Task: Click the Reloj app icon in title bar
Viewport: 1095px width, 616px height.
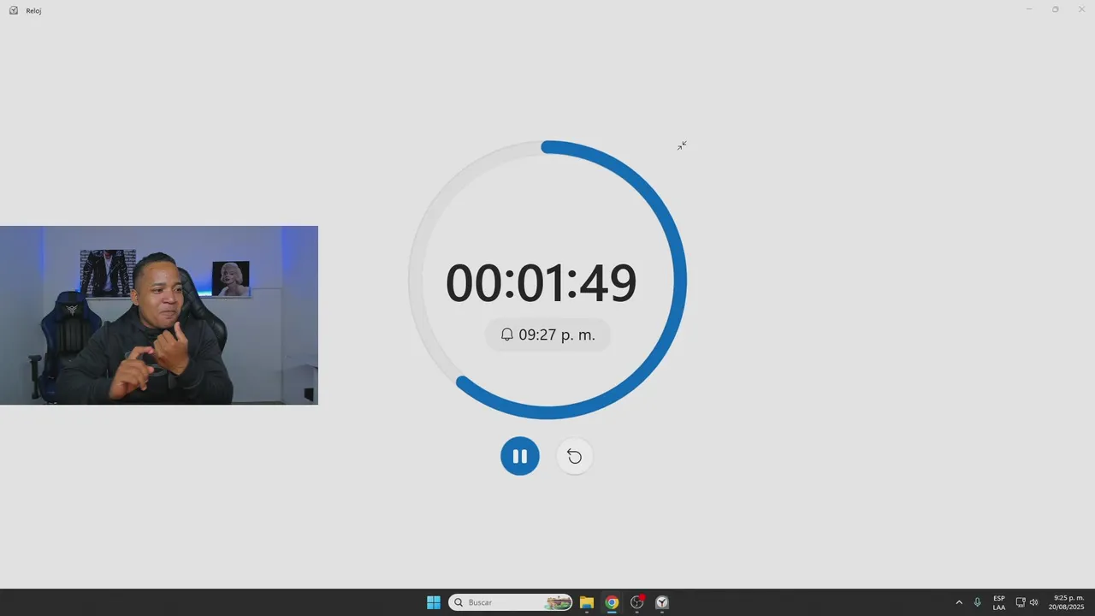Action: pos(14,10)
